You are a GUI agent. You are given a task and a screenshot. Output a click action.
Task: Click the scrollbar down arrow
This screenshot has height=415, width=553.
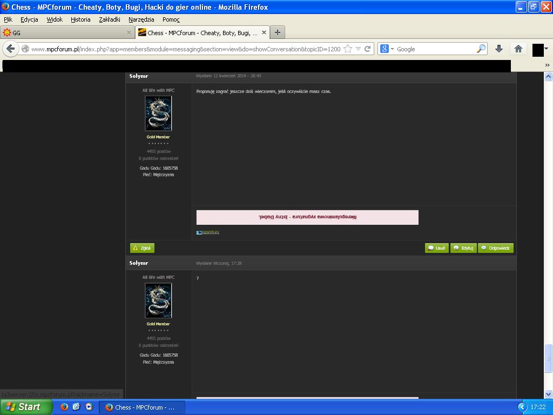click(548, 394)
